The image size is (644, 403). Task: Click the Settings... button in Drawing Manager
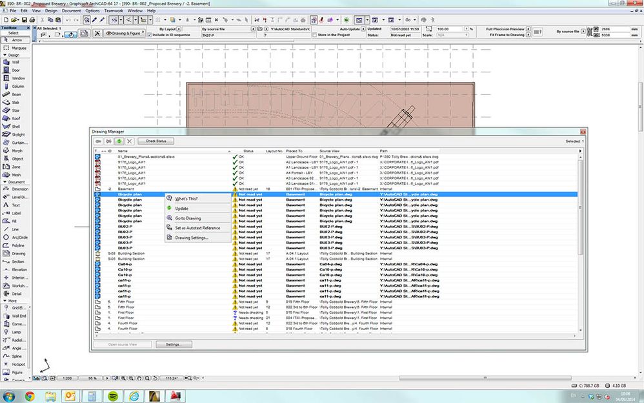pyautogui.click(x=174, y=344)
